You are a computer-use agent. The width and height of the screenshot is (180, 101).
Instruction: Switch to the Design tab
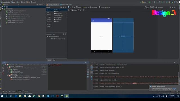pos(49,60)
